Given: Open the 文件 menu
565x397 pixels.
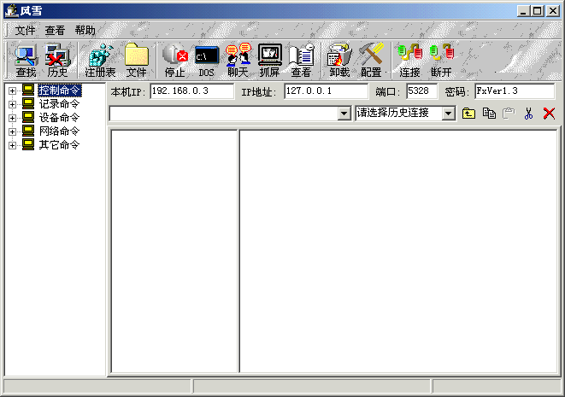Looking at the screenshot, I should click(25, 30).
